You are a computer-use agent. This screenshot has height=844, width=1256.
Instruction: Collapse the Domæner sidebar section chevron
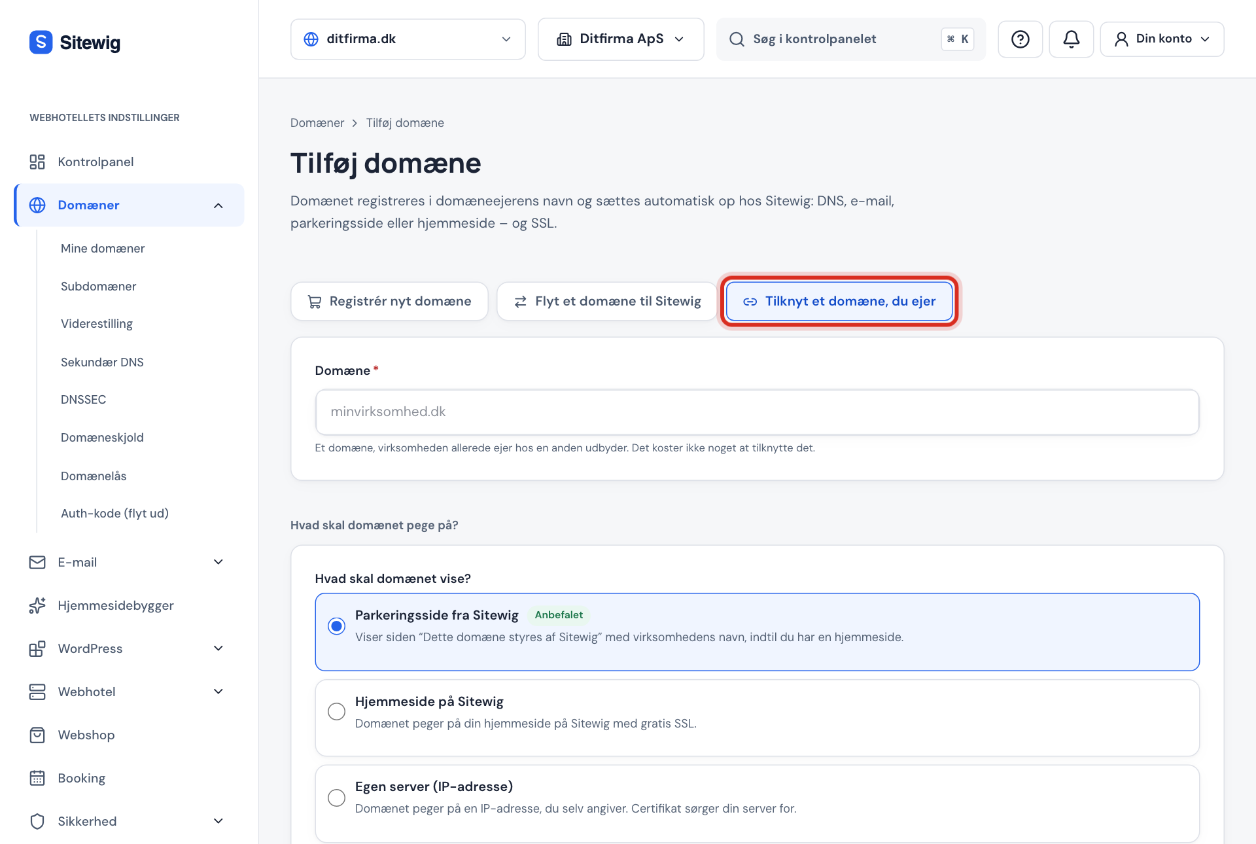(218, 205)
